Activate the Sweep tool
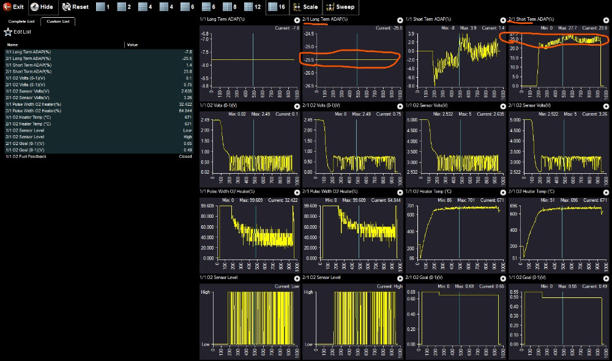 coord(340,7)
